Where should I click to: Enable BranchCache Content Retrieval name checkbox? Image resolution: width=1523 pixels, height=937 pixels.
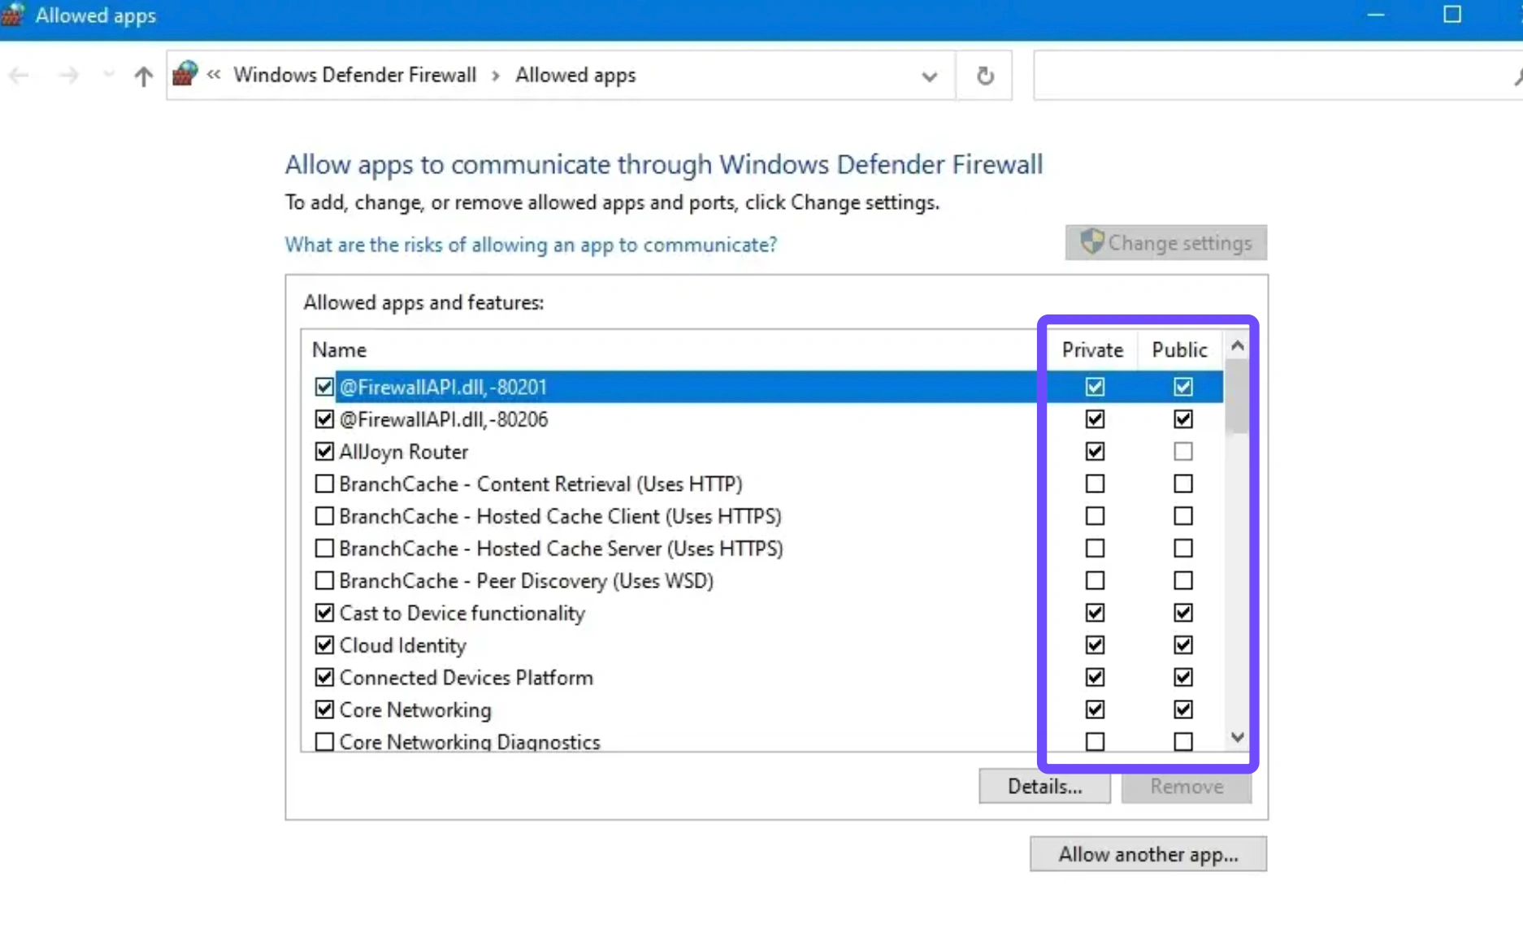(x=324, y=484)
